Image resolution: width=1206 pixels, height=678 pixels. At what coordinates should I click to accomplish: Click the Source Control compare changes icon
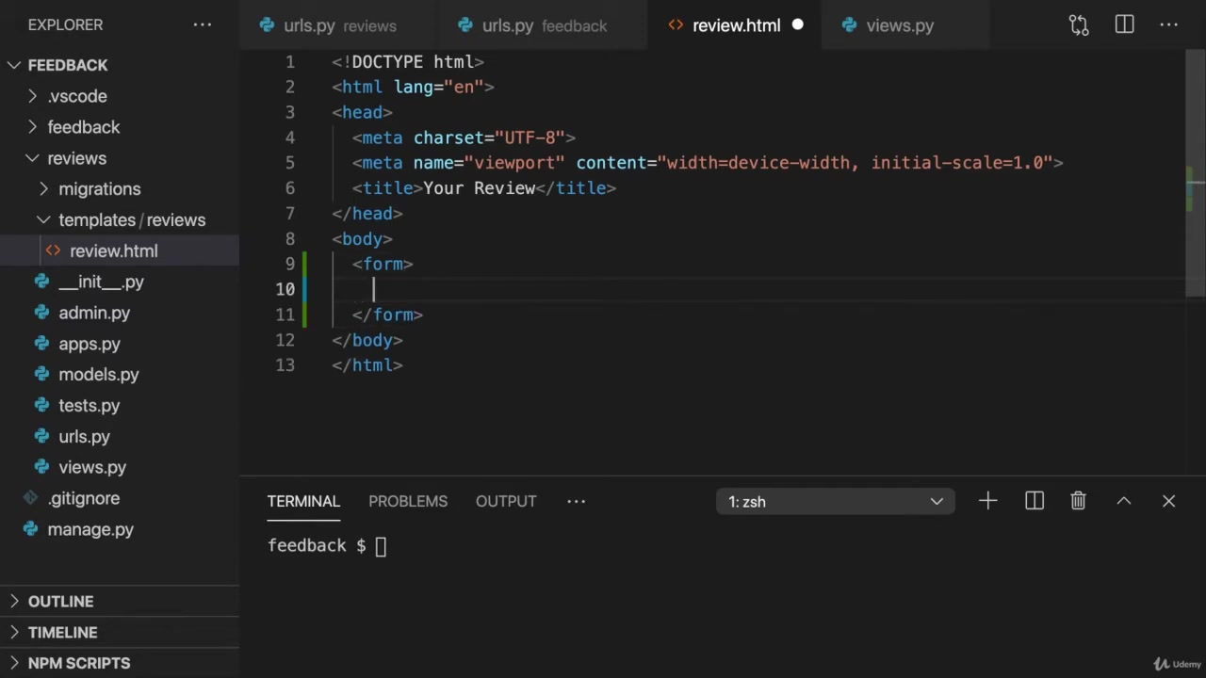(1079, 25)
